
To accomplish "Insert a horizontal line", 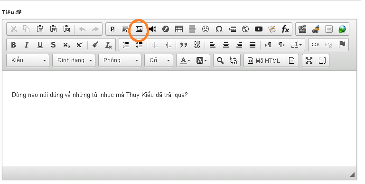I will (x=192, y=29).
